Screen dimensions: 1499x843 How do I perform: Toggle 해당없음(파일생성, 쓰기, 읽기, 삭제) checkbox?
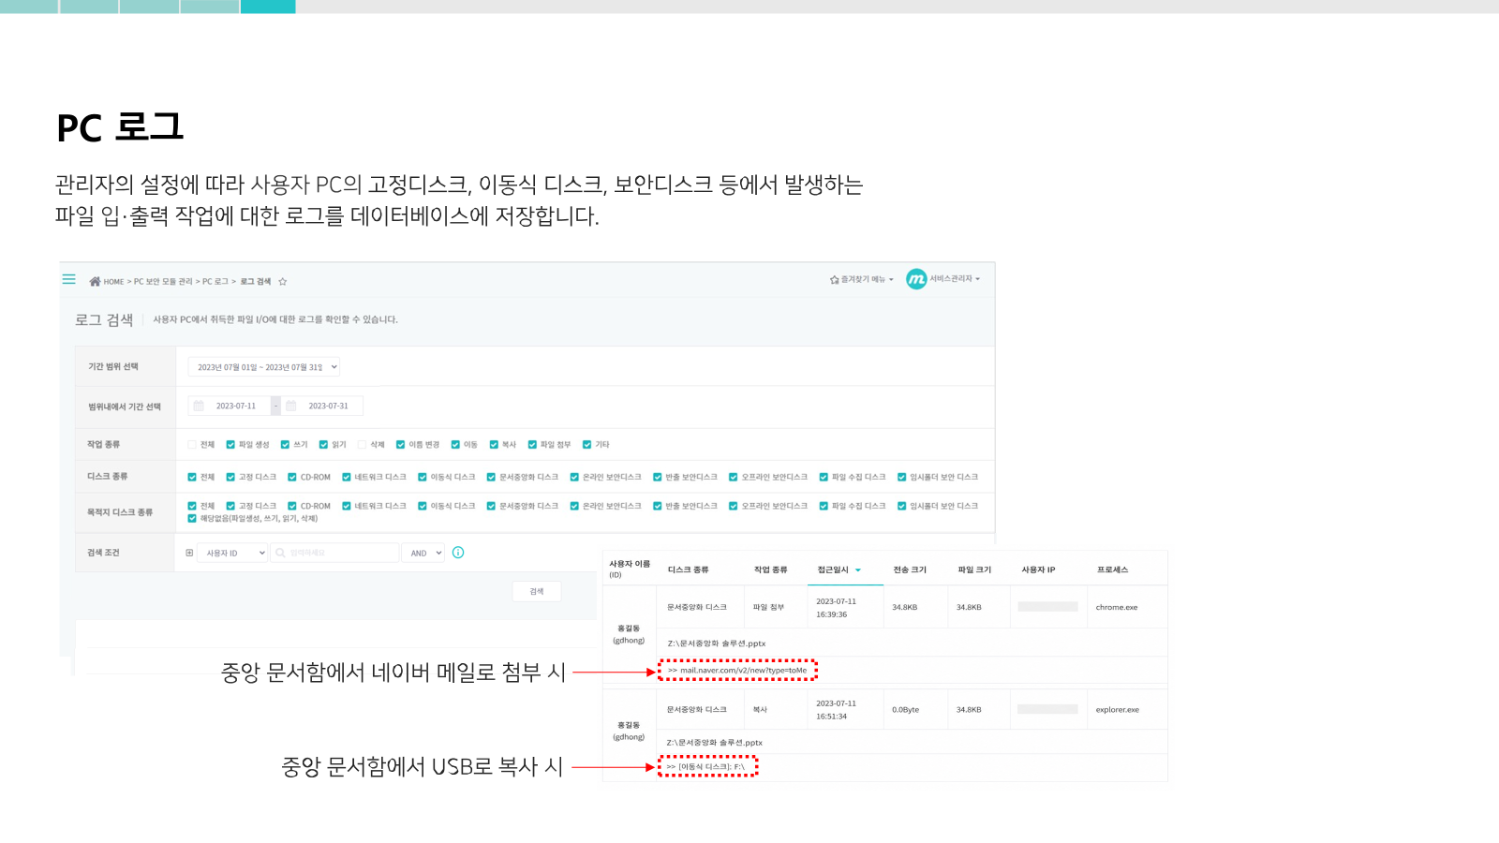point(192,518)
